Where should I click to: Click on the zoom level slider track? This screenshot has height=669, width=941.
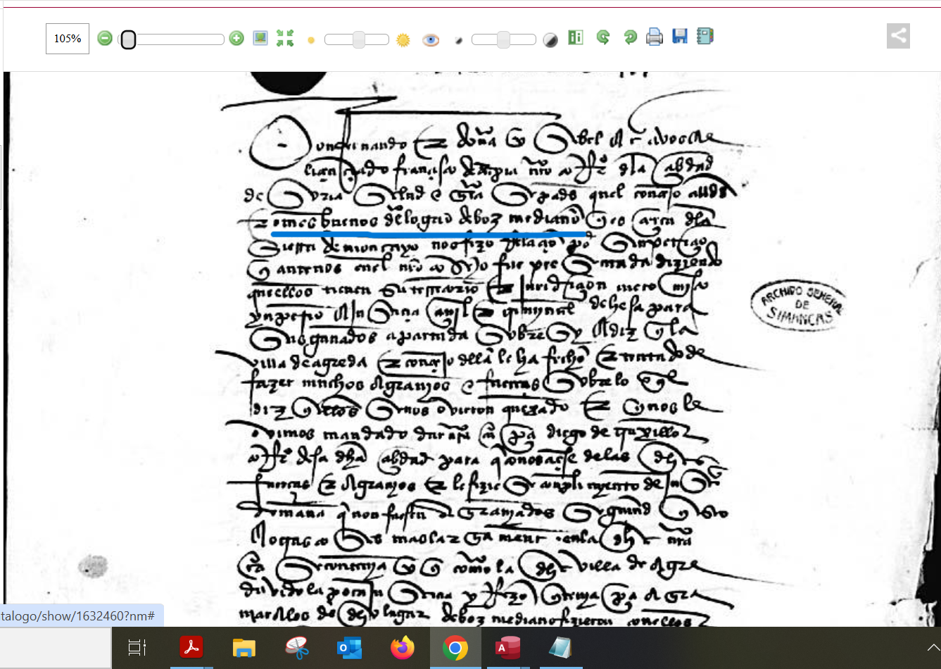171,39
